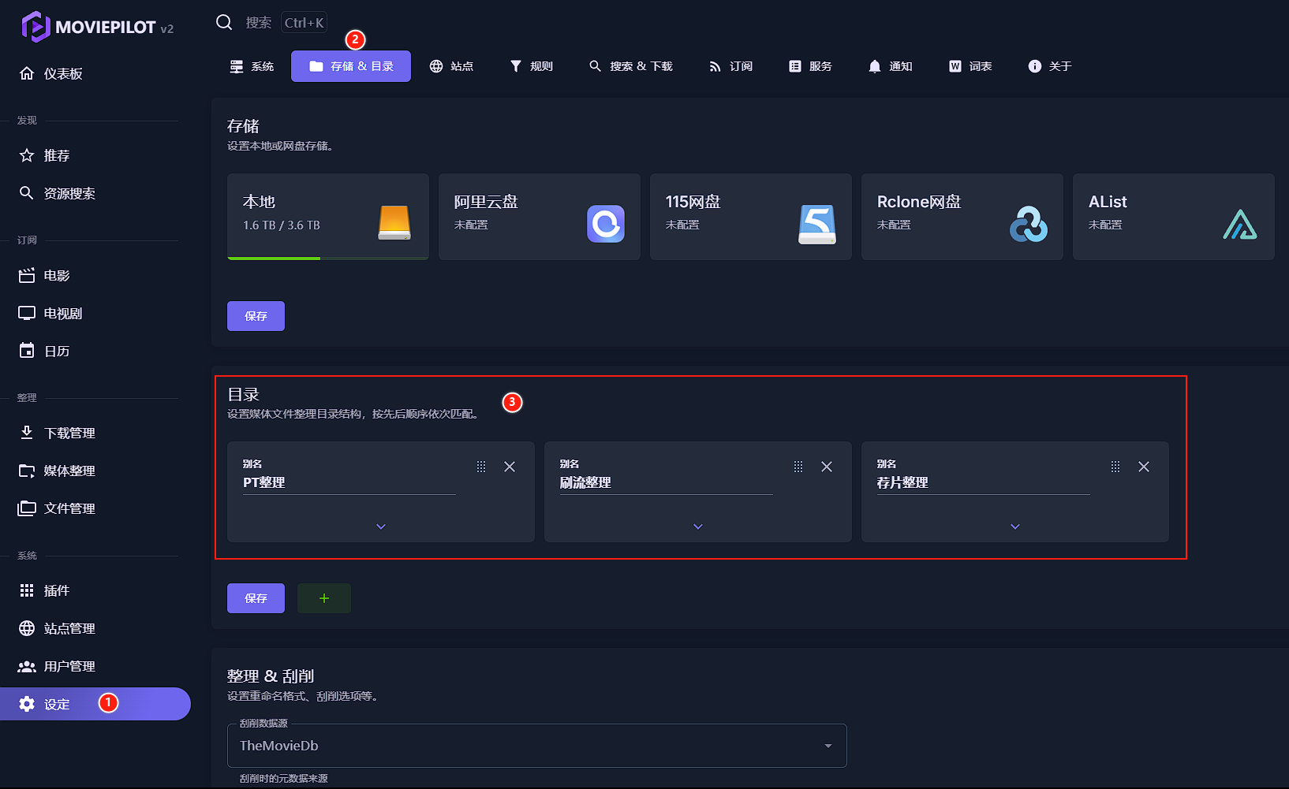Image resolution: width=1289 pixels, height=789 pixels.
Task: Expand the 刷流整理 card details
Action: 698,527
